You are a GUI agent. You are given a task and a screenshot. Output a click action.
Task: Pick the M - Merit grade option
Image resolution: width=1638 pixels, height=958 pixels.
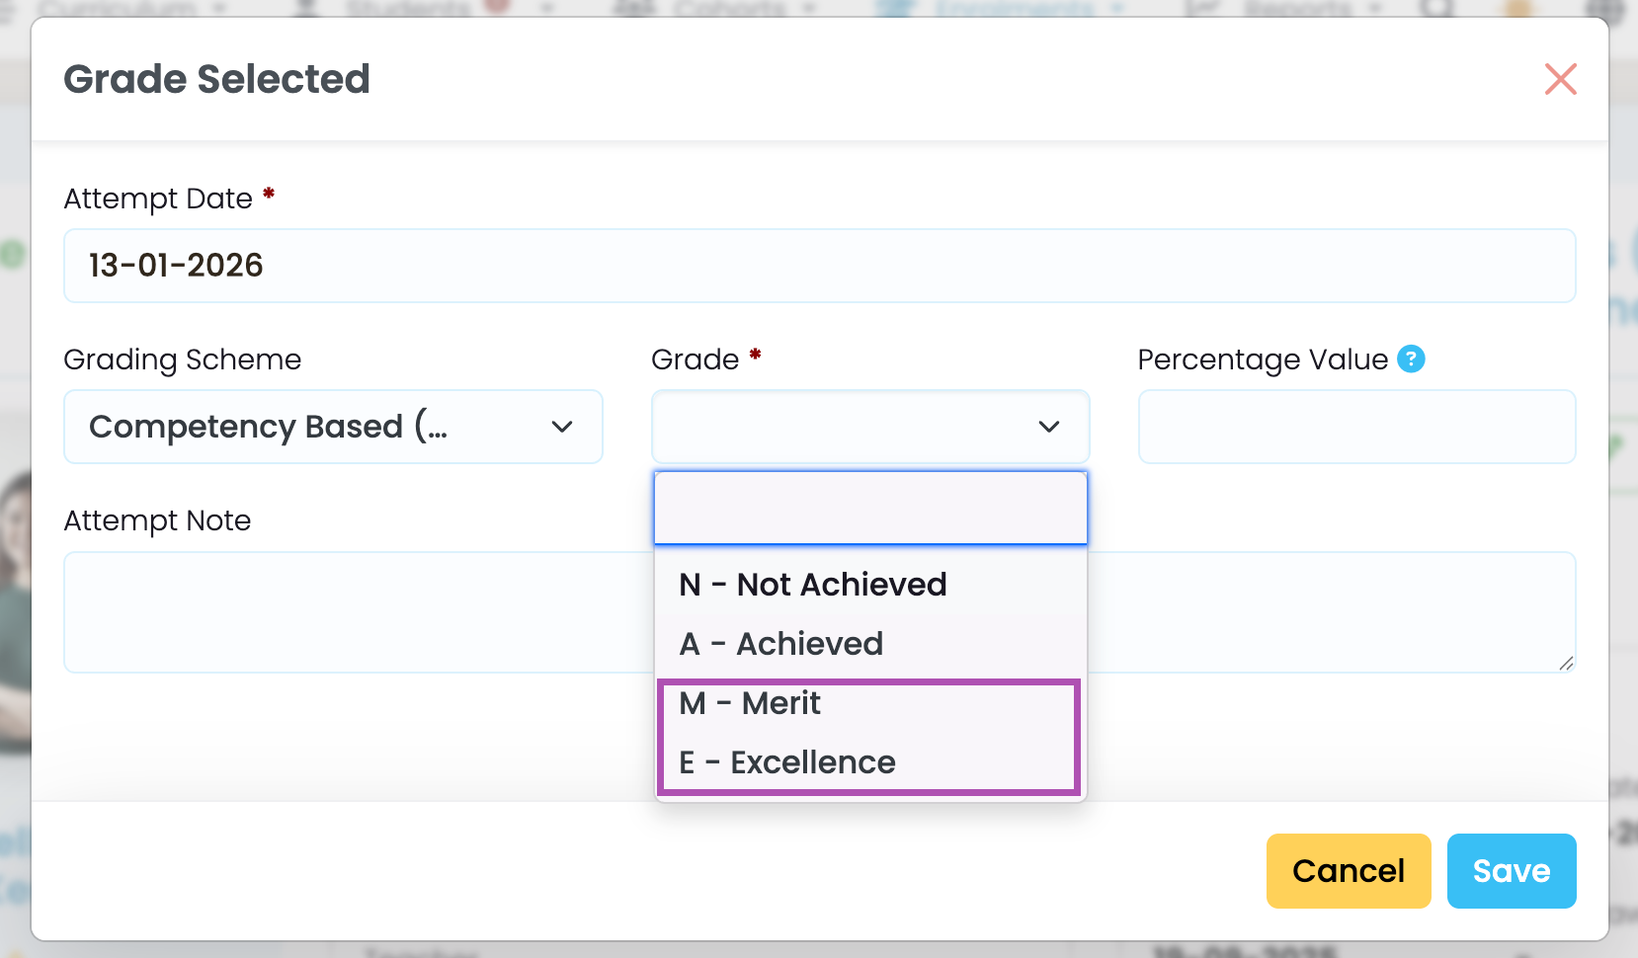tap(750, 703)
